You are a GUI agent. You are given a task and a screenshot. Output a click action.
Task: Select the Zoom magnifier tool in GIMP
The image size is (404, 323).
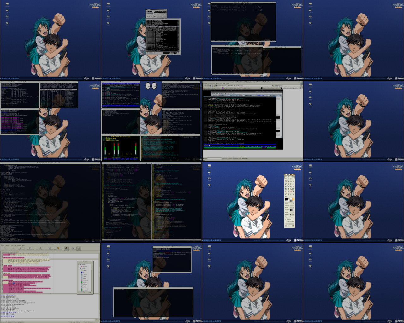(x=286, y=184)
